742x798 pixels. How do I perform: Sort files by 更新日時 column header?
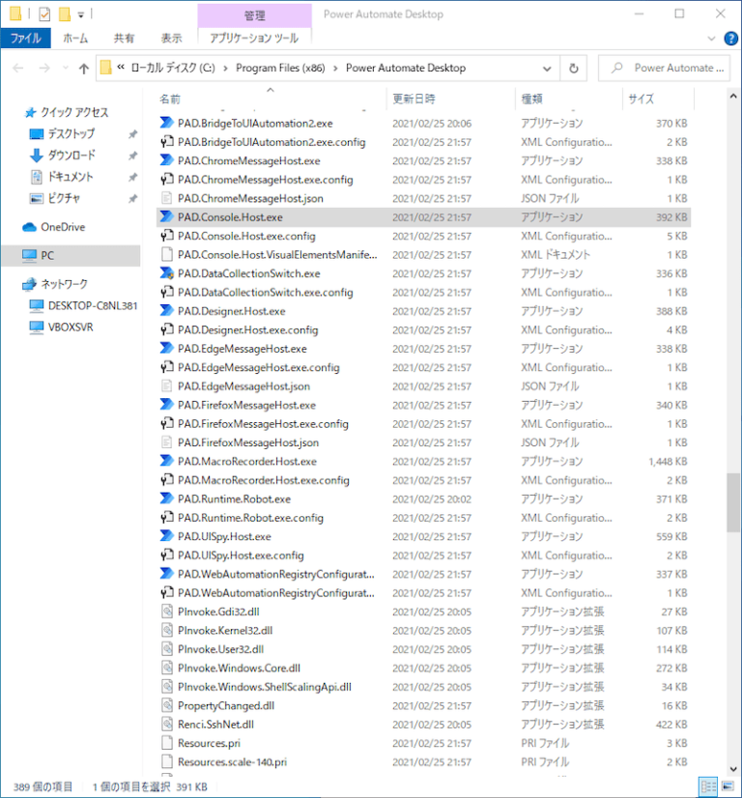click(414, 99)
